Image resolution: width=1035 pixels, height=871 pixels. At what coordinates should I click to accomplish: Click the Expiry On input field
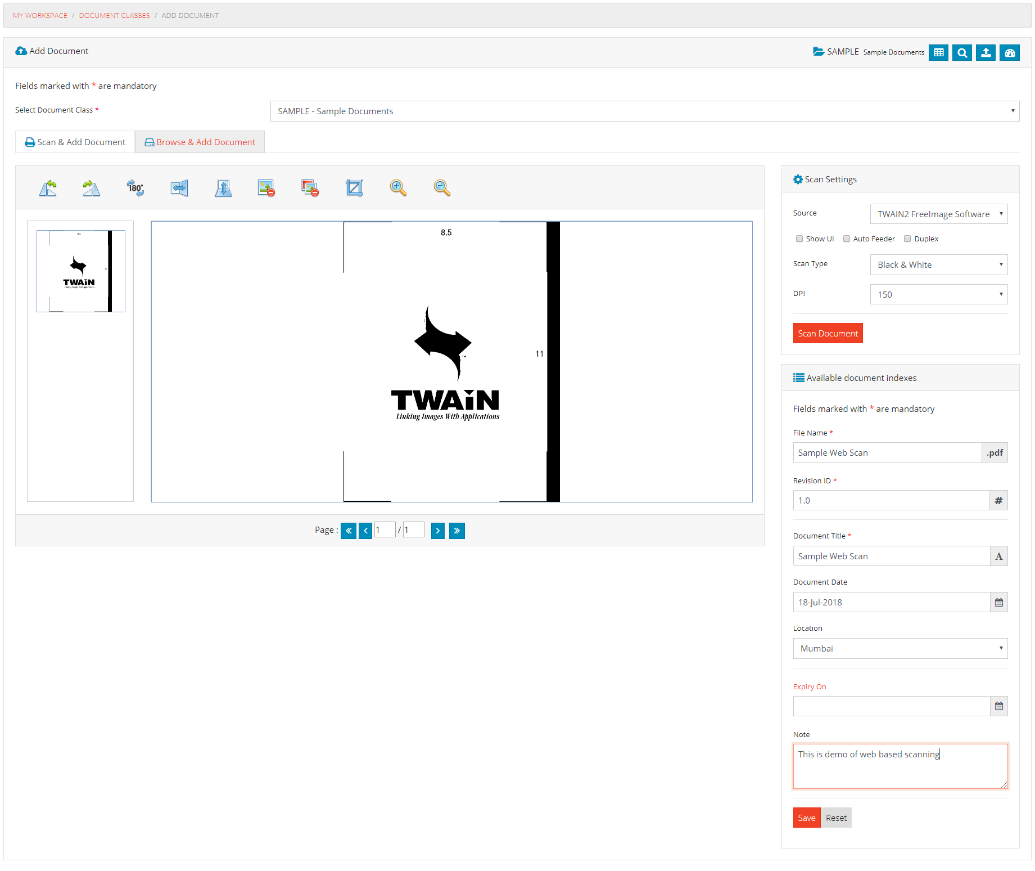coord(891,706)
